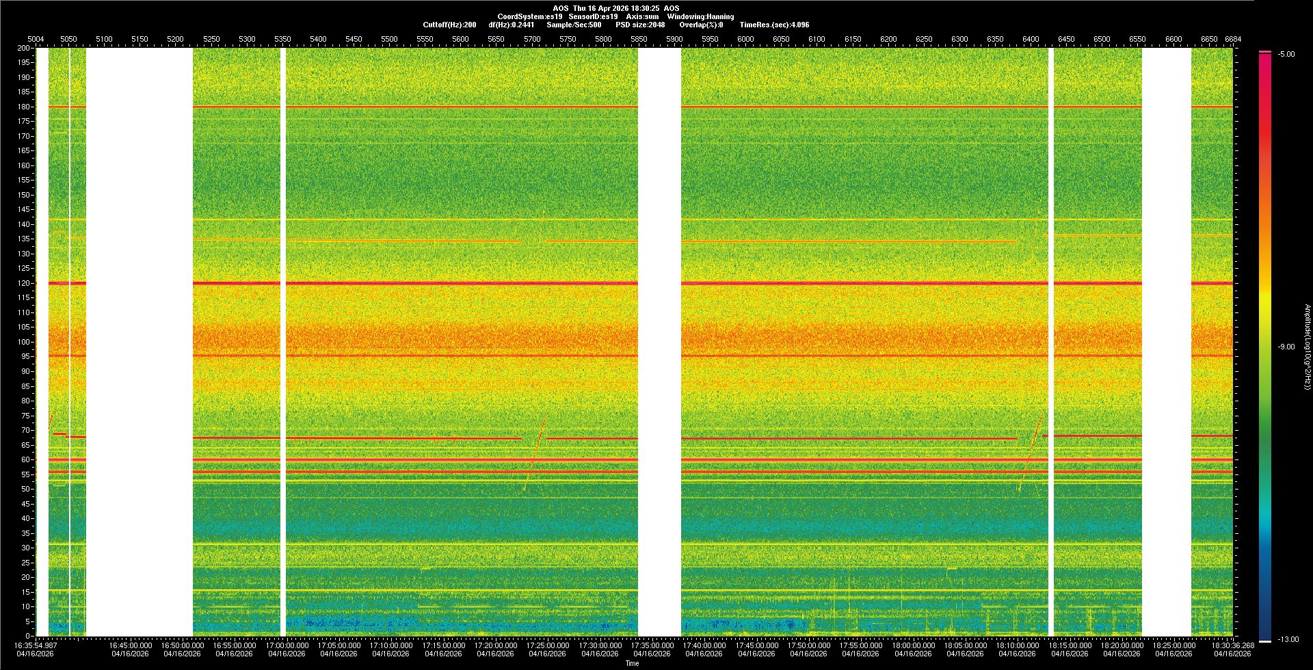
Task: Click the 120 Hz frequency axis label
Action: 24,283
